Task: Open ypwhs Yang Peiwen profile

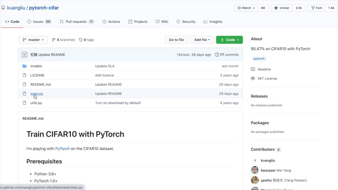Action: click(x=284, y=180)
